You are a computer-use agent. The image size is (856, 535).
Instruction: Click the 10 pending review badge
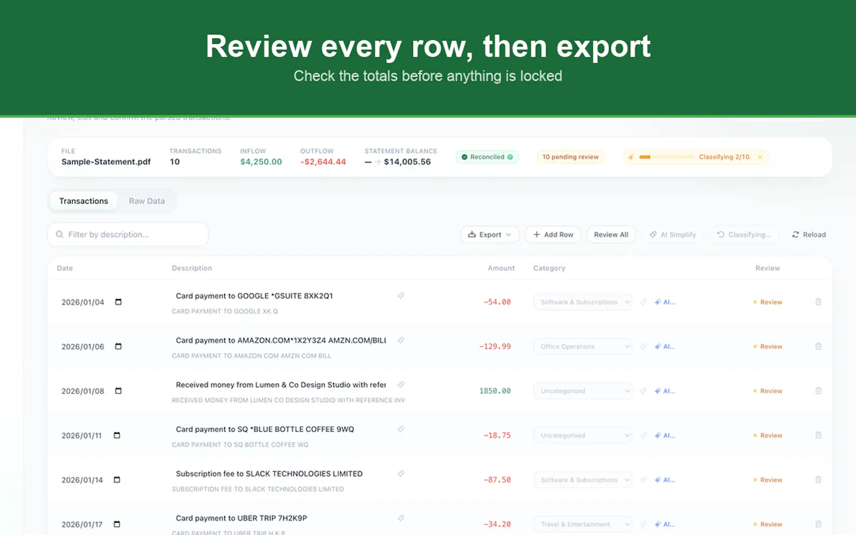click(x=570, y=157)
